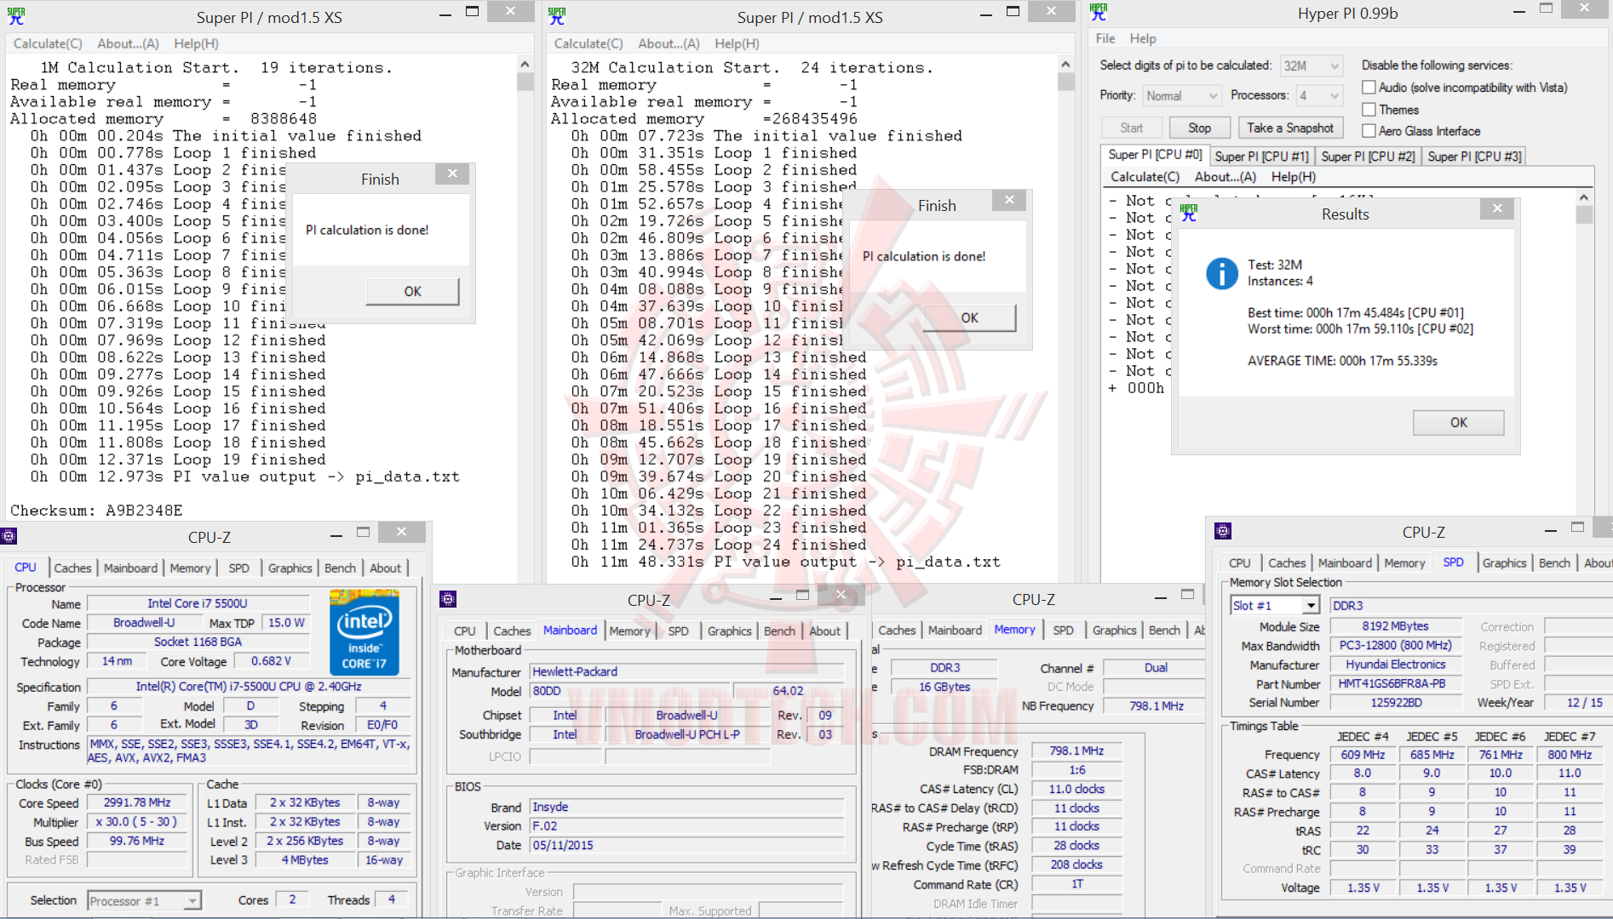1613x919 pixels.
Task: Close the Finish dialog over the 32M Super PI window
Action: [1009, 200]
